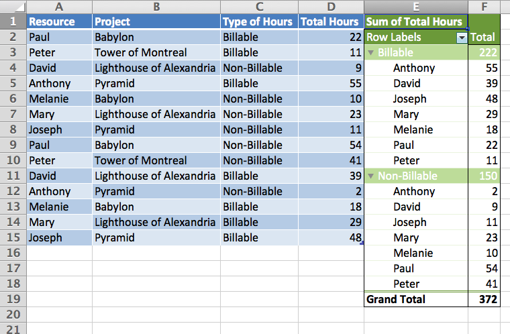The height and width of the screenshot is (334, 510).
Task: Click Pyramid in cell B5
Action: (x=156, y=83)
